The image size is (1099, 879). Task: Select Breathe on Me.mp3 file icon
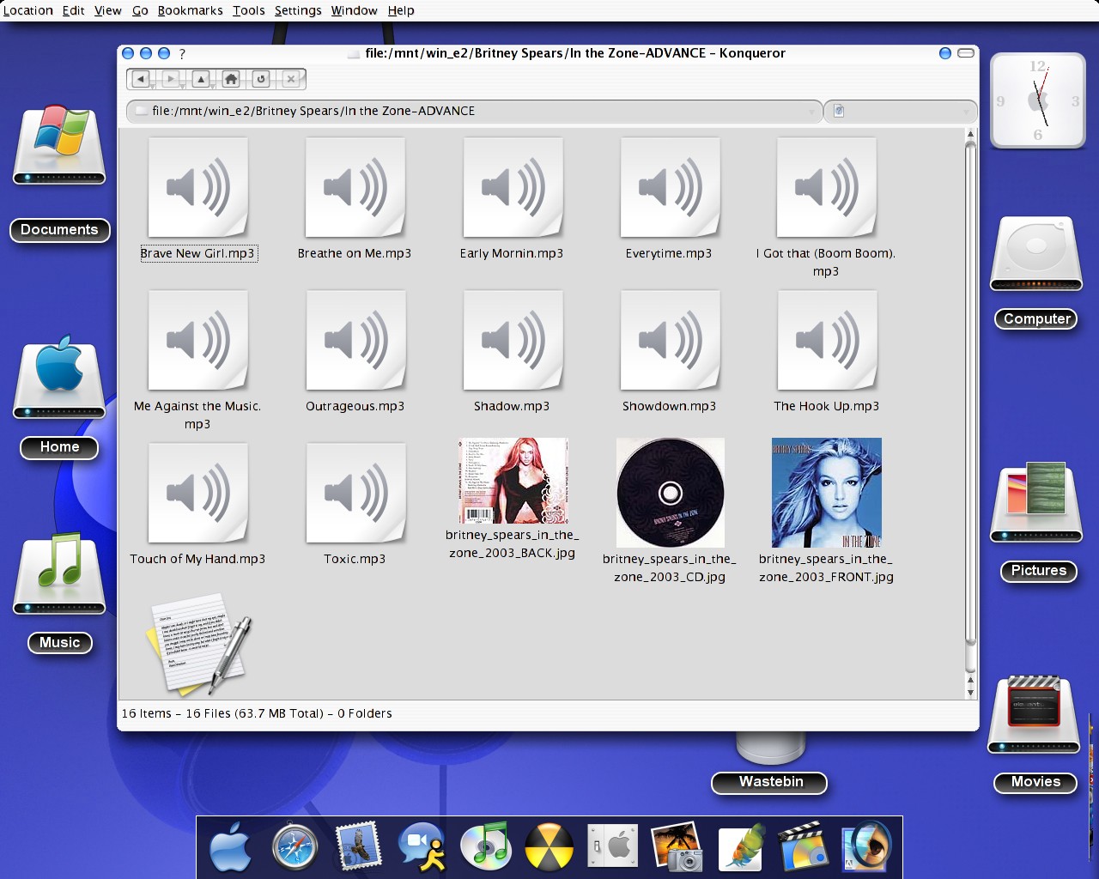[355, 188]
